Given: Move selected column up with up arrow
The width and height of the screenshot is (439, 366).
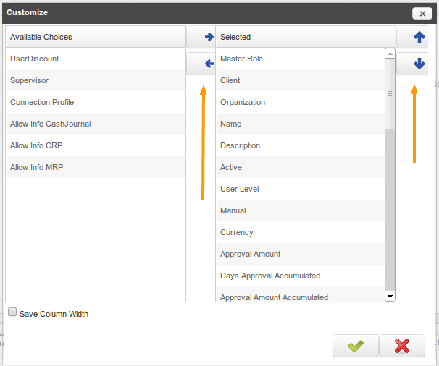Looking at the screenshot, I should point(418,38).
